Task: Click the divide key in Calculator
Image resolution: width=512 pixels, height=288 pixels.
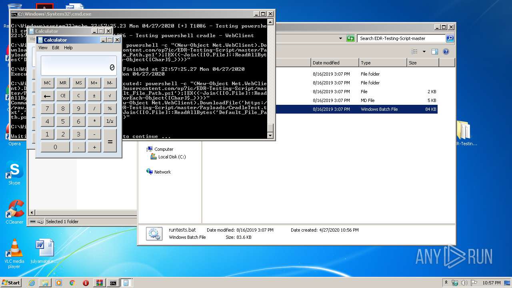Action: pyautogui.click(x=94, y=108)
